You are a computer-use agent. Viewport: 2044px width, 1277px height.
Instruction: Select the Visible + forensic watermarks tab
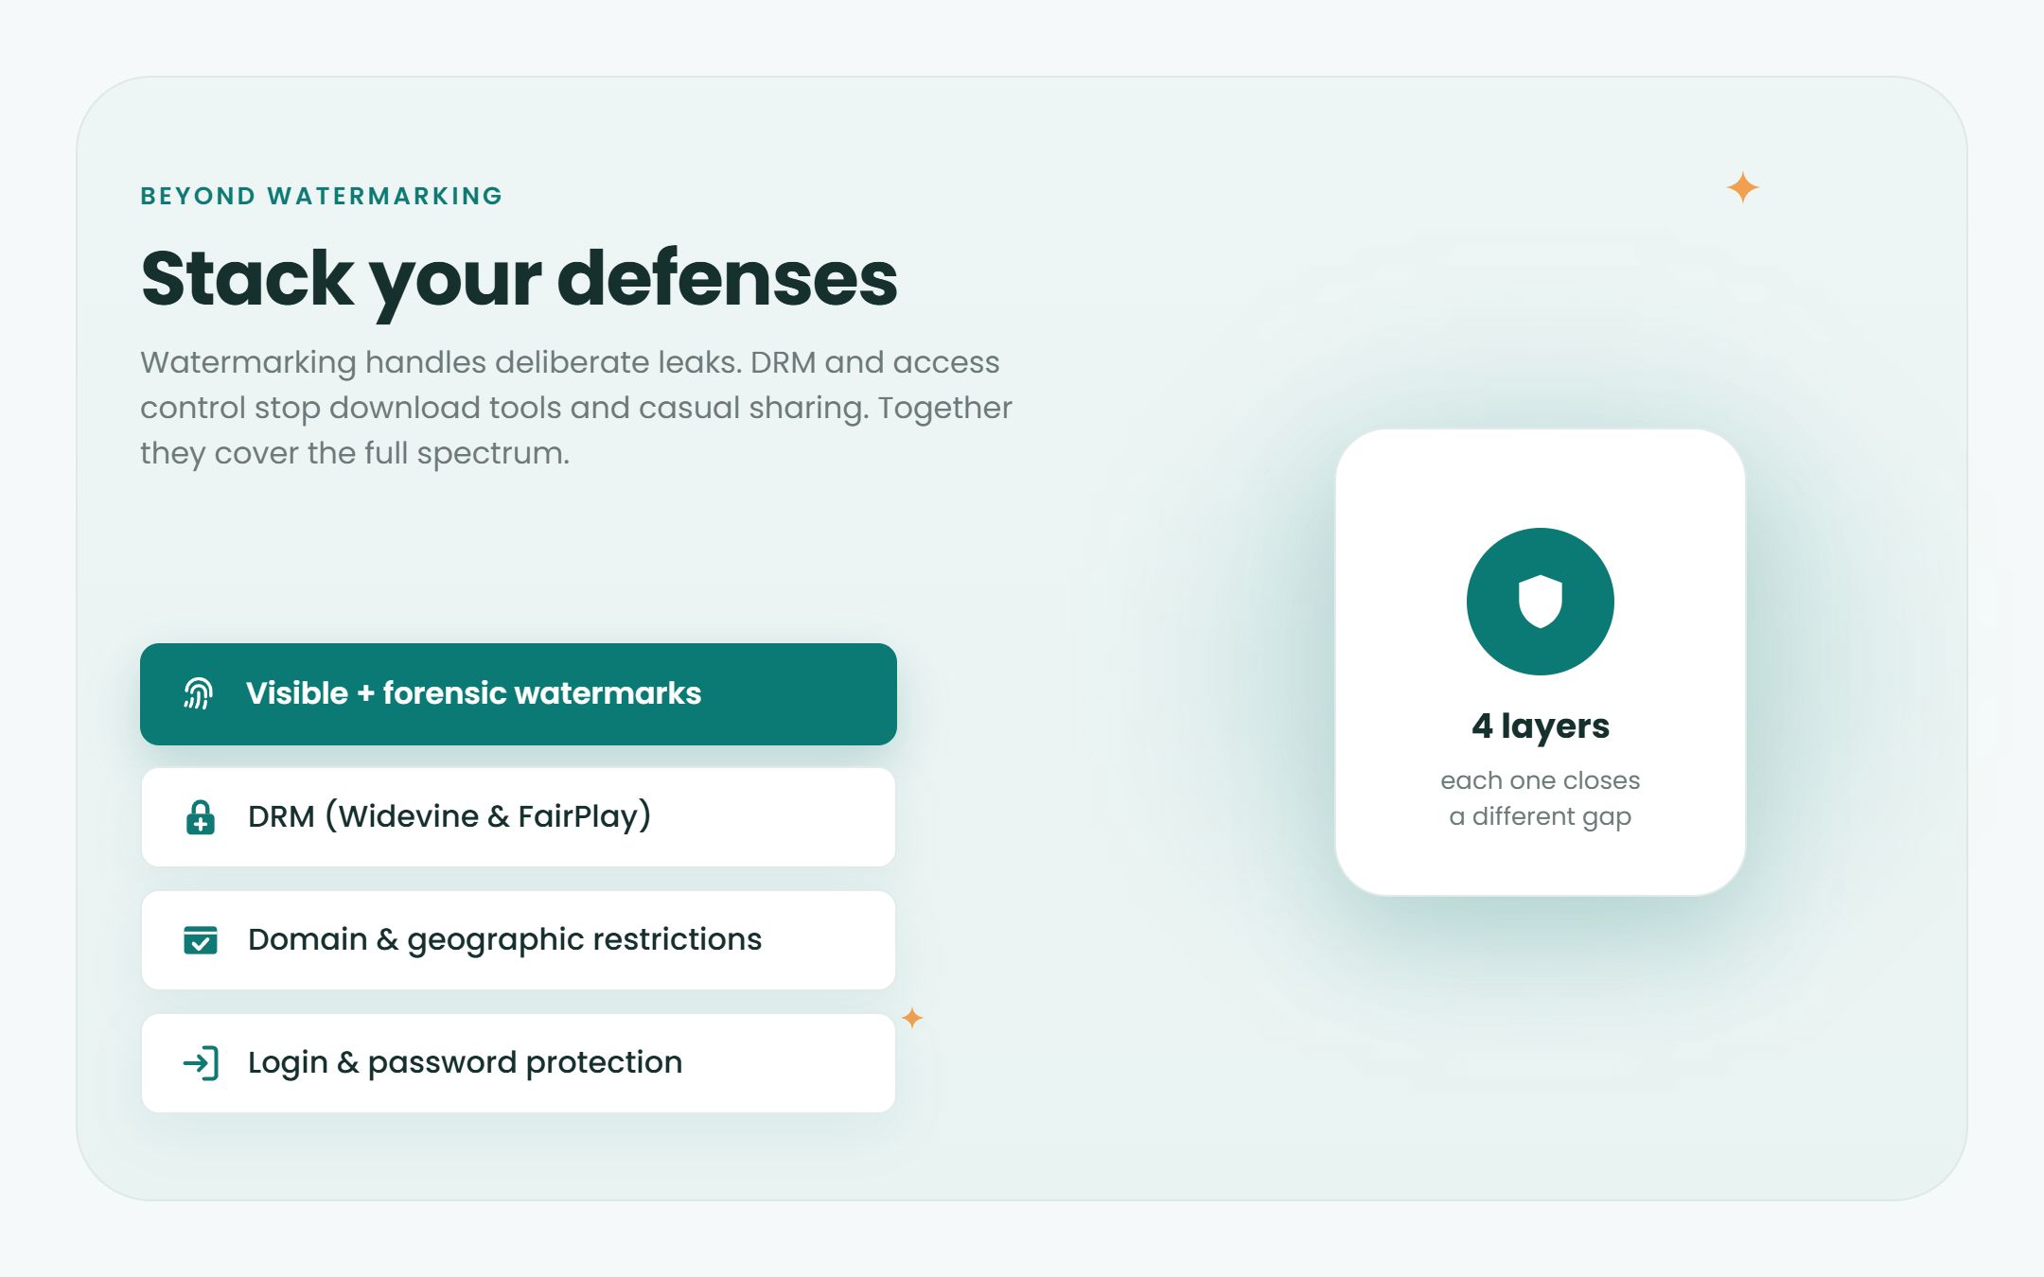519,694
